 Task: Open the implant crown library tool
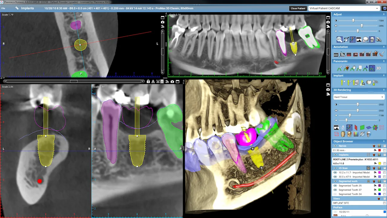(x=369, y=82)
